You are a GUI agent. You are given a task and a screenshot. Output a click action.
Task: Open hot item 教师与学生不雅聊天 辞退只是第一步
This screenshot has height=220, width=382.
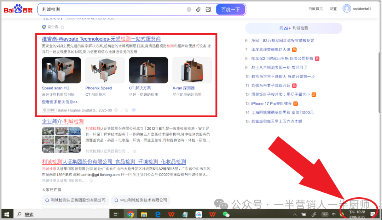click(283, 77)
